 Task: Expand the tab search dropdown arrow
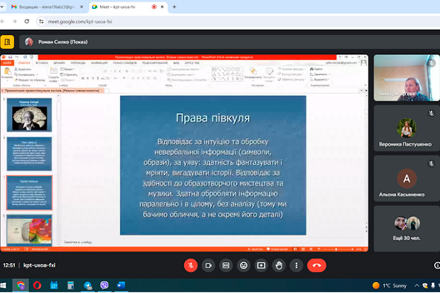click(x=1, y=7)
